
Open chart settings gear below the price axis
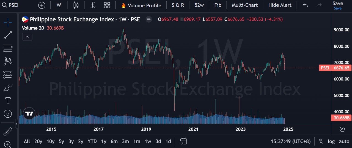click(x=342, y=129)
